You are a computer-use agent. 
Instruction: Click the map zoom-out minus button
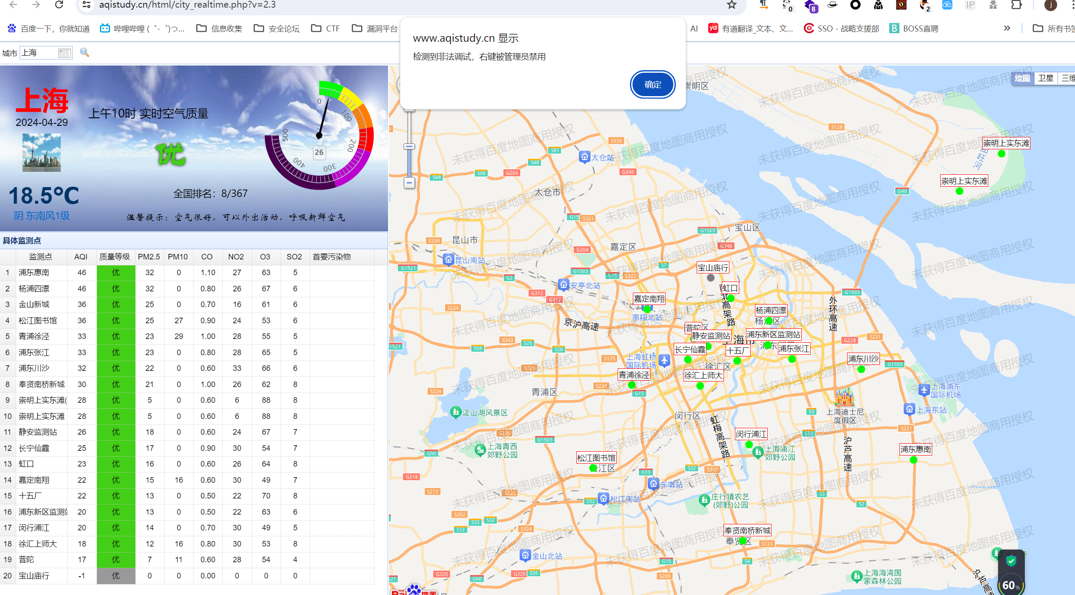pyautogui.click(x=409, y=183)
